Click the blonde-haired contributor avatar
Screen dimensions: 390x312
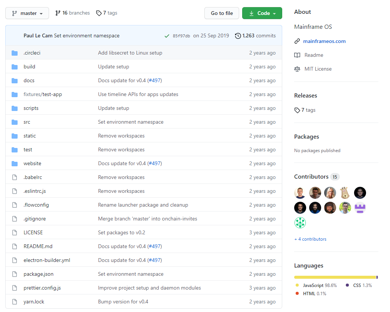(330, 193)
